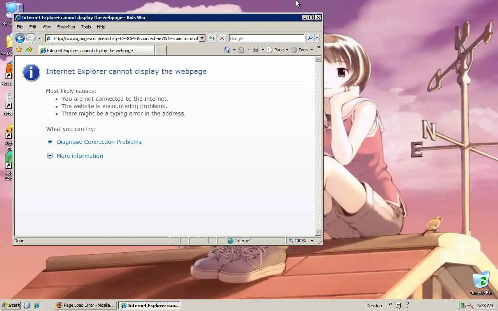Screen dimensions: 498x311
Task: Click the page scrollbar up arrow
Action: point(318,59)
